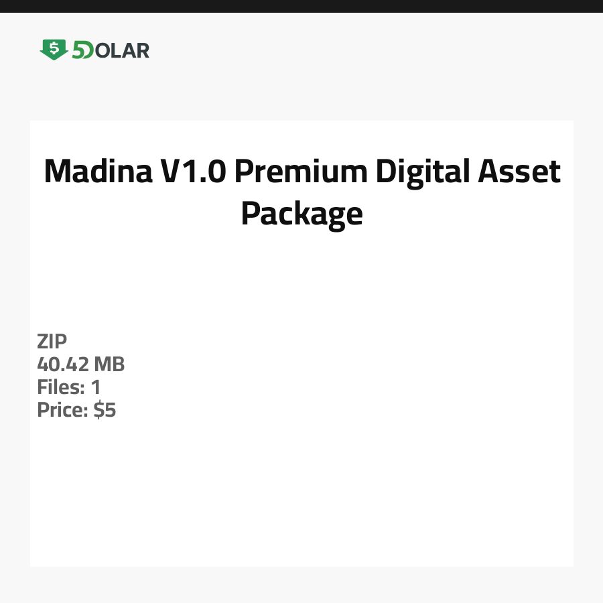Click the green dollar-sign arrow logo icon
The image size is (603, 603).
click(54, 50)
